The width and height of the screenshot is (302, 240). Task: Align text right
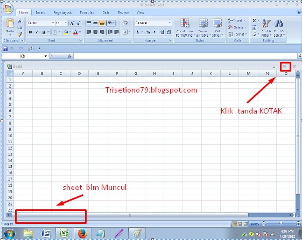point(102,32)
